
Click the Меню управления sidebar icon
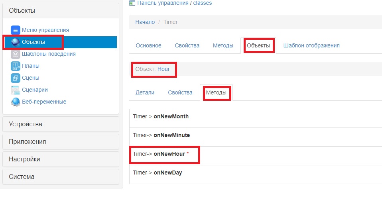click(15, 30)
